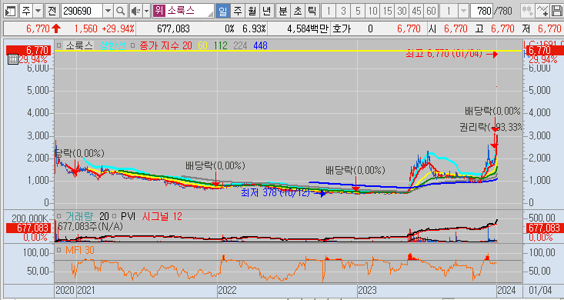Click the 상한선 legend label
The image size is (564, 300).
pos(113,45)
